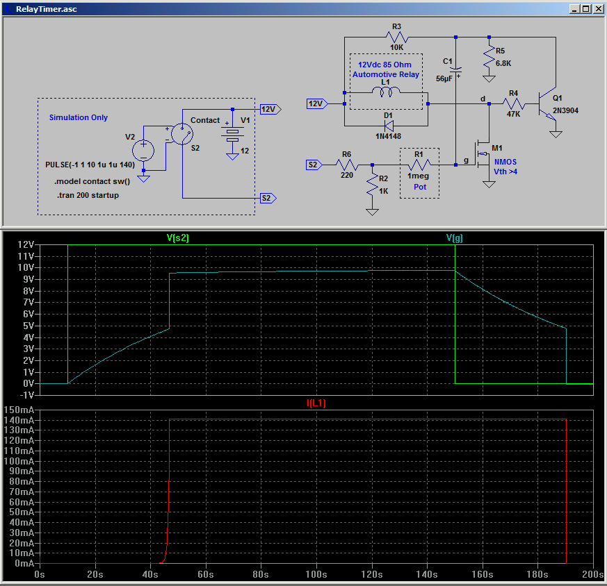Click the .model contact sw() directive
This screenshot has height=586, width=607.
click(92, 181)
